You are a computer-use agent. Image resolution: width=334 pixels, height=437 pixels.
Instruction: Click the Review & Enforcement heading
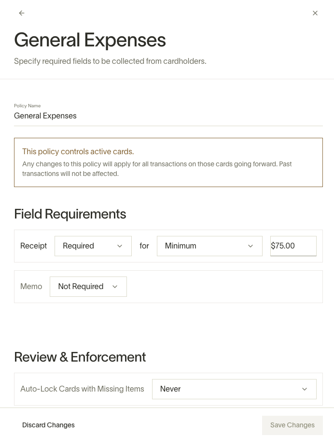[x=80, y=357]
